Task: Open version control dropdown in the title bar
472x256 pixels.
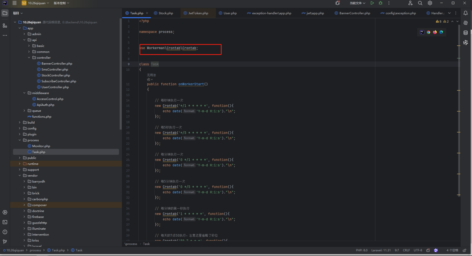Action: click(x=61, y=3)
